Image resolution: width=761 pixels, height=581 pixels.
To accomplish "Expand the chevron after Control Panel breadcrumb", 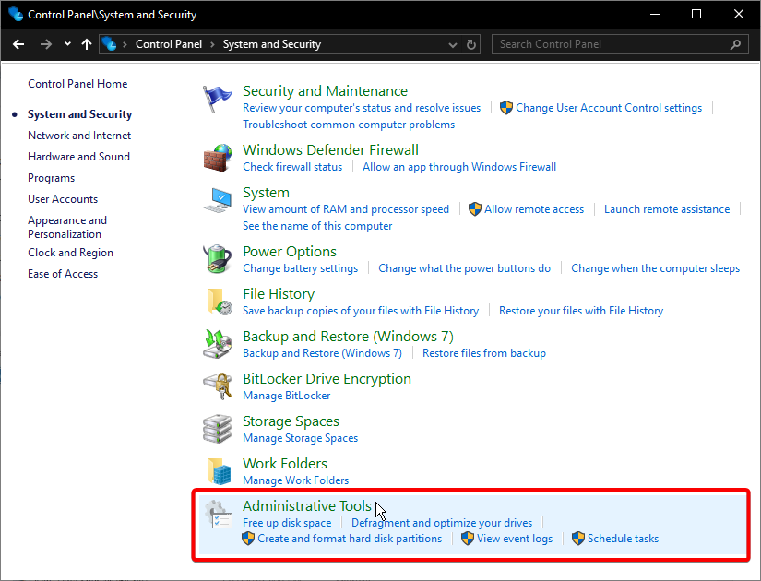I will 212,44.
